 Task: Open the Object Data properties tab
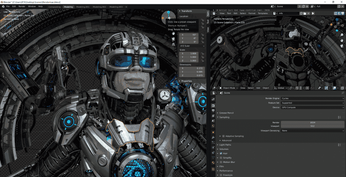tap(213, 158)
